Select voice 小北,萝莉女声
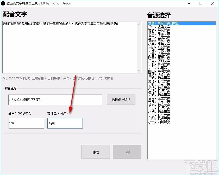 [x=182, y=64]
